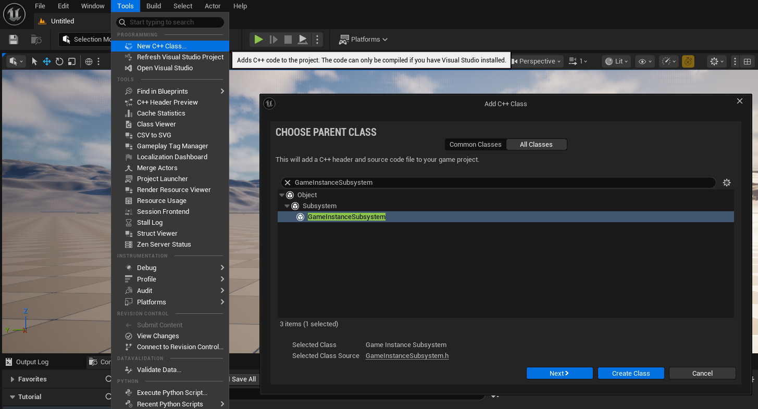Viewport: 758px width, 409px height.
Task: Select the rotate gizmo tool
Action: [59, 61]
